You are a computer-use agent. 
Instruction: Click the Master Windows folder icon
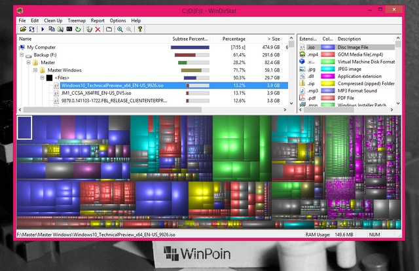pos(42,70)
